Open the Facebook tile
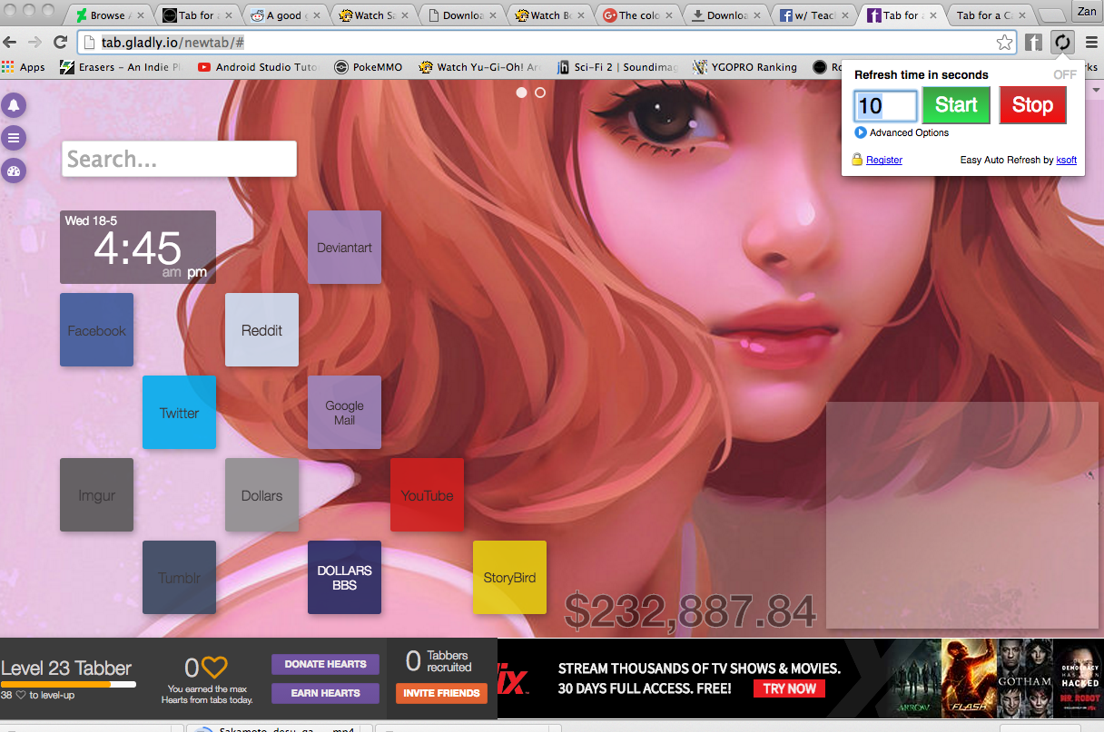Viewport: 1104px width, 732px height. point(96,330)
